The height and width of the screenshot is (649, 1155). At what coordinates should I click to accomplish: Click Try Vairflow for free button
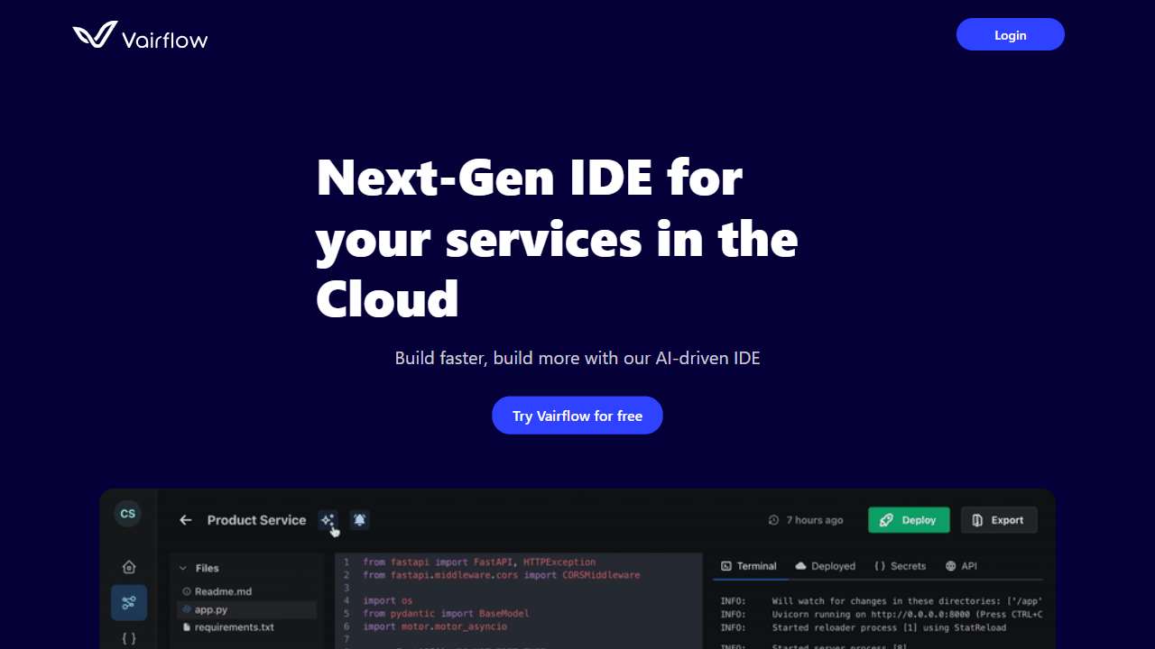coord(577,416)
